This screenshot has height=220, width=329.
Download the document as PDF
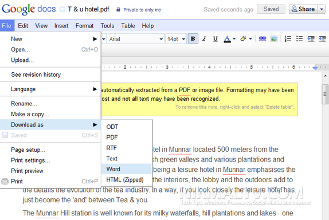(x=127, y=137)
